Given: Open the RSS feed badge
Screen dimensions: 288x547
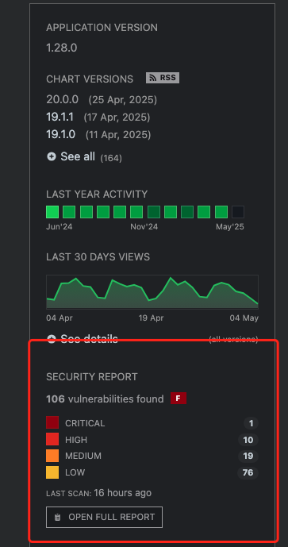Looking at the screenshot, I should click(163, 78).
